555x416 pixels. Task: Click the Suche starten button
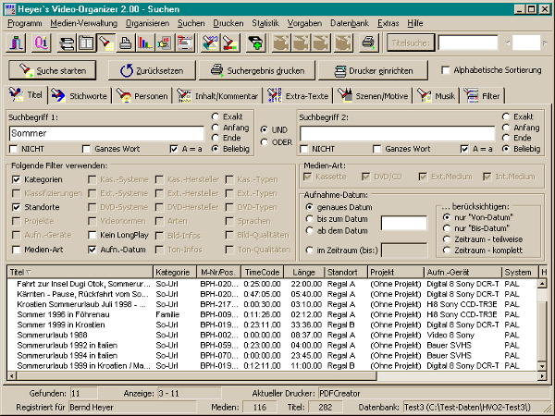(54, 70)
